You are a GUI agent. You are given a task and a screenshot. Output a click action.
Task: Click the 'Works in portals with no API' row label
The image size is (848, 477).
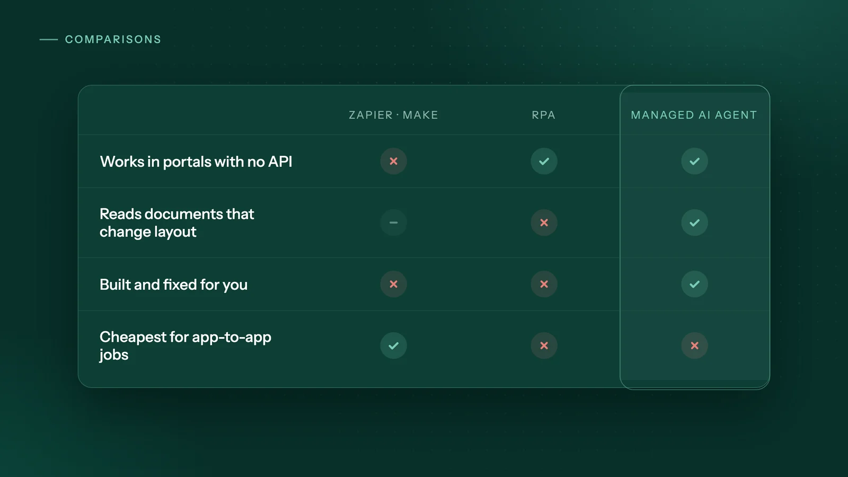[196, 162]
